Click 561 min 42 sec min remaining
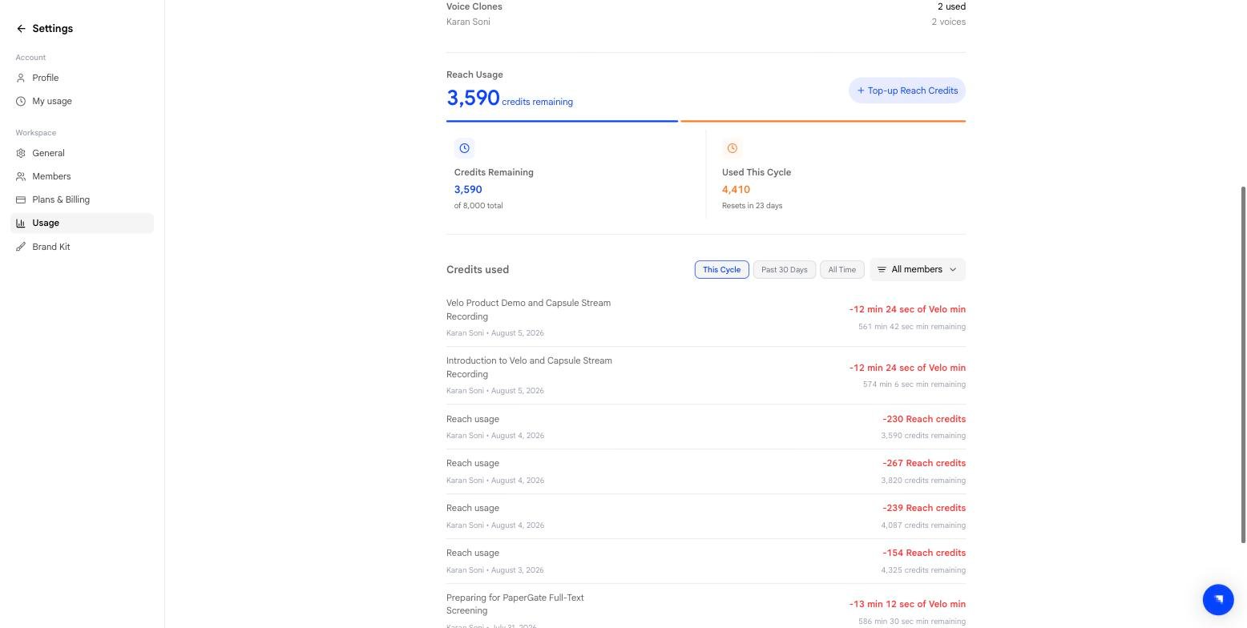Image resolution: width=1247 pixels, height=628 pixels. pyautogui.click(x=912, y=327)
